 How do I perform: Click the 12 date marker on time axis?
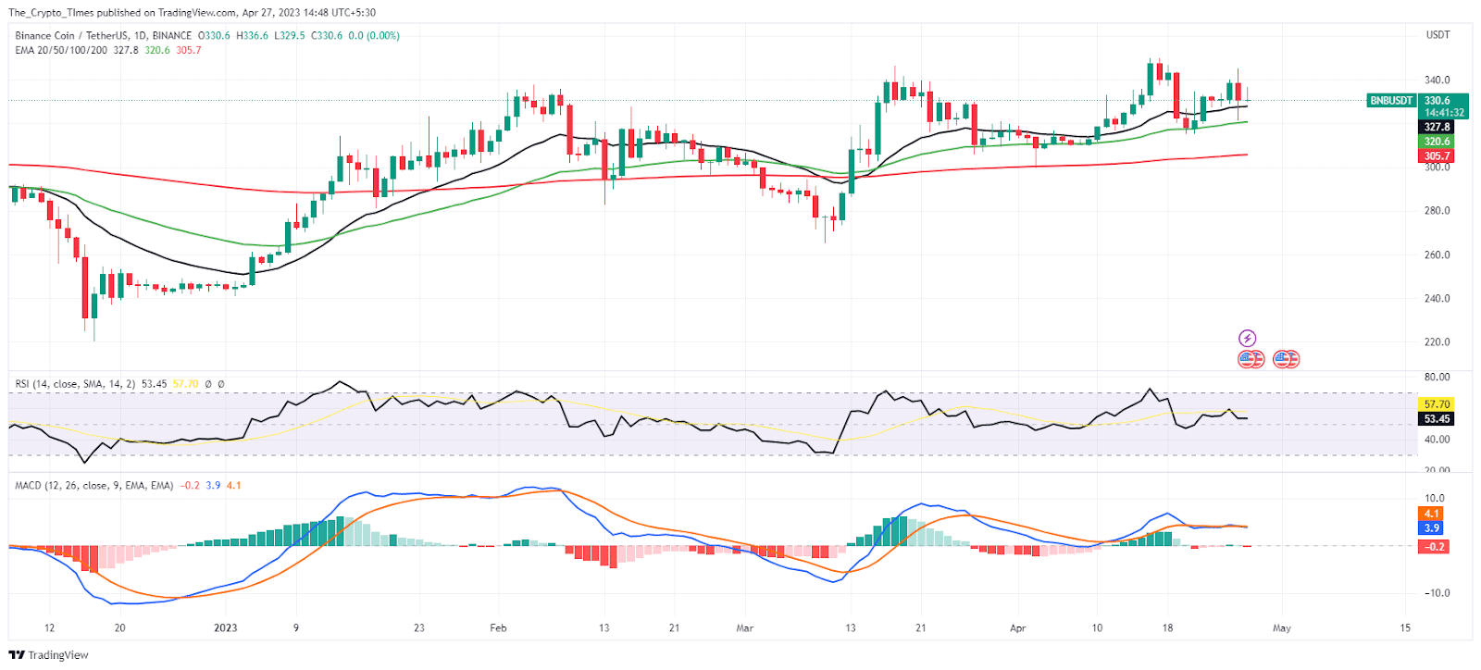[x=50, y=627]
